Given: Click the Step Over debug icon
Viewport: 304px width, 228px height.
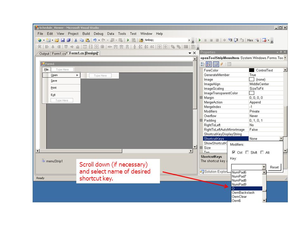Looking at the screenshot, I should click(236, 40).
